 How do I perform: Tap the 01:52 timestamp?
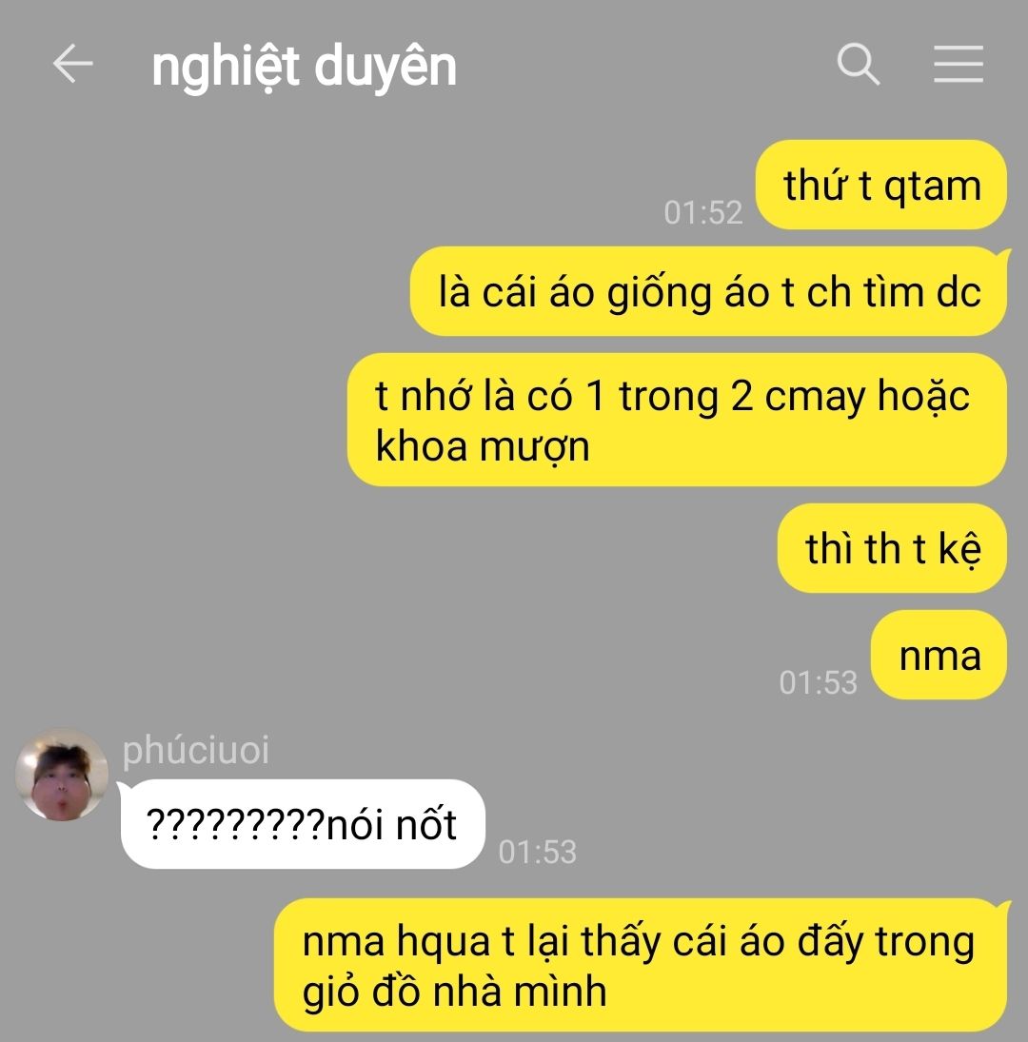pyautogui.click(x=703, y=213)
